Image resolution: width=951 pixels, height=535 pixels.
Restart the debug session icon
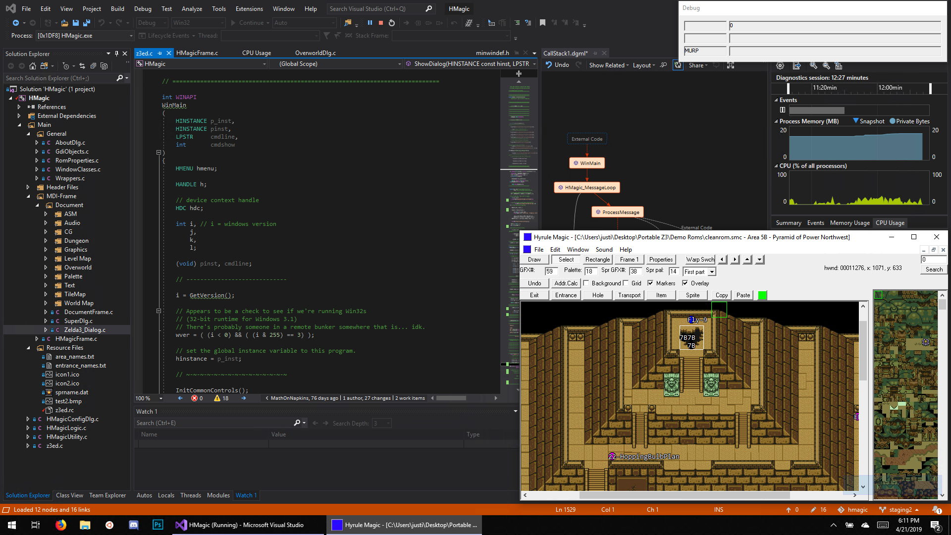[392, 23]
